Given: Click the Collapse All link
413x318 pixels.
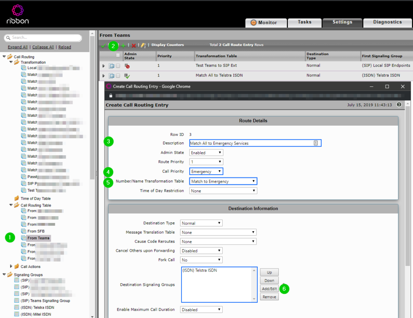Looking at the screenshot, I should tap(43, 47).
